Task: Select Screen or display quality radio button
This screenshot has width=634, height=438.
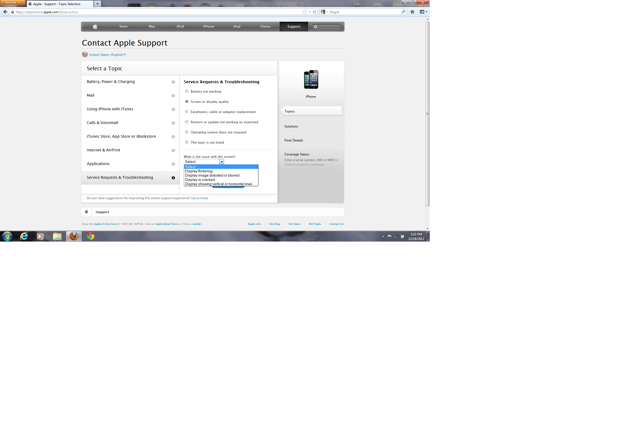Action: (x=187, y=101)
